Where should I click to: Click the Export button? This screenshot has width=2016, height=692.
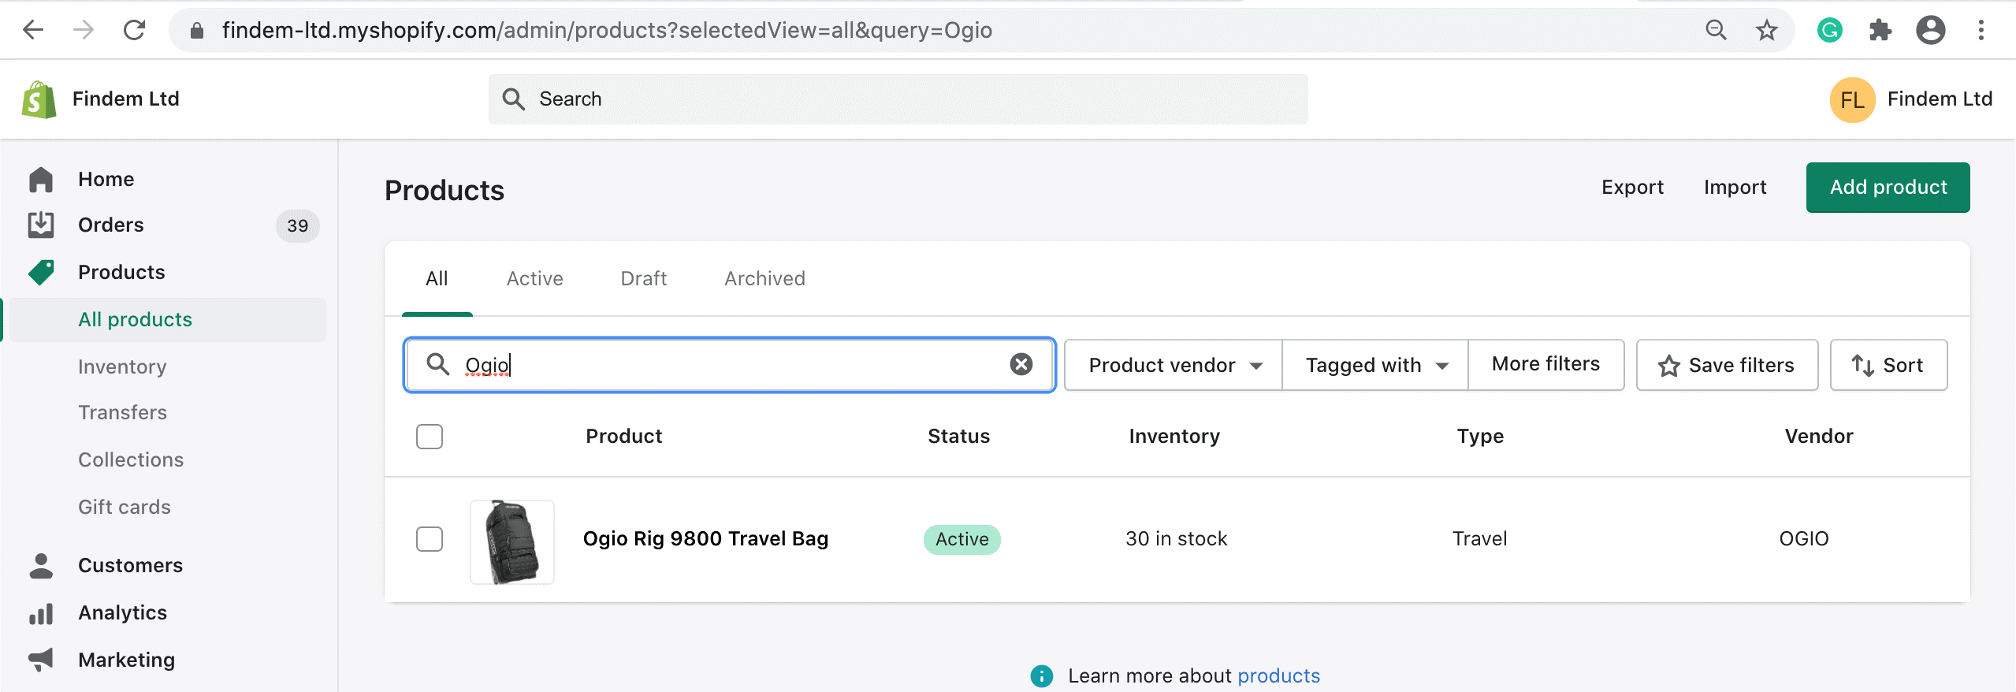pyautogui.click(x=1632, y=188)
